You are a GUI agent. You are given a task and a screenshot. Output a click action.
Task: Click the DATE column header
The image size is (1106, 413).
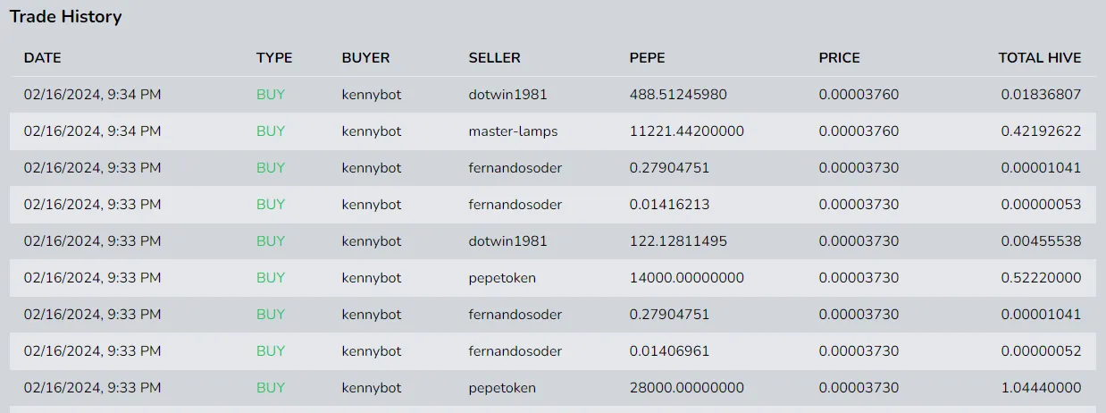(42, 58)
